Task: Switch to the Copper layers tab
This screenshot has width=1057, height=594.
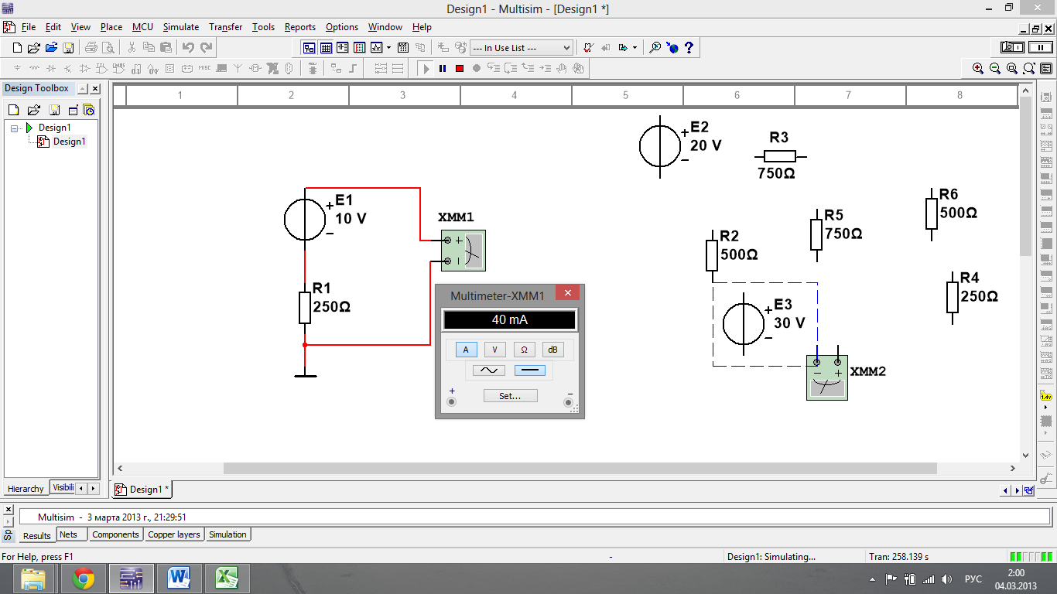Action: tap(174, 534)
